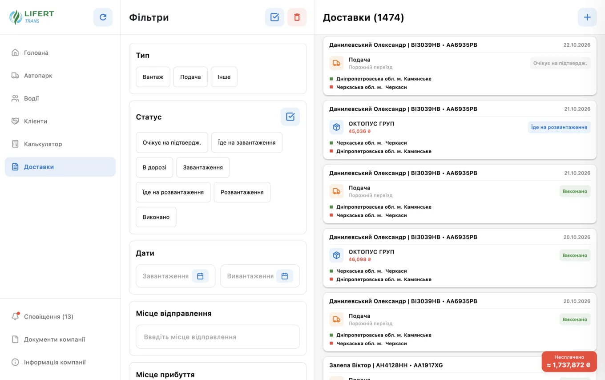Select Доставки in the sidebar
The width and height of the screenshot is (605, 380).
pos(60,167)
